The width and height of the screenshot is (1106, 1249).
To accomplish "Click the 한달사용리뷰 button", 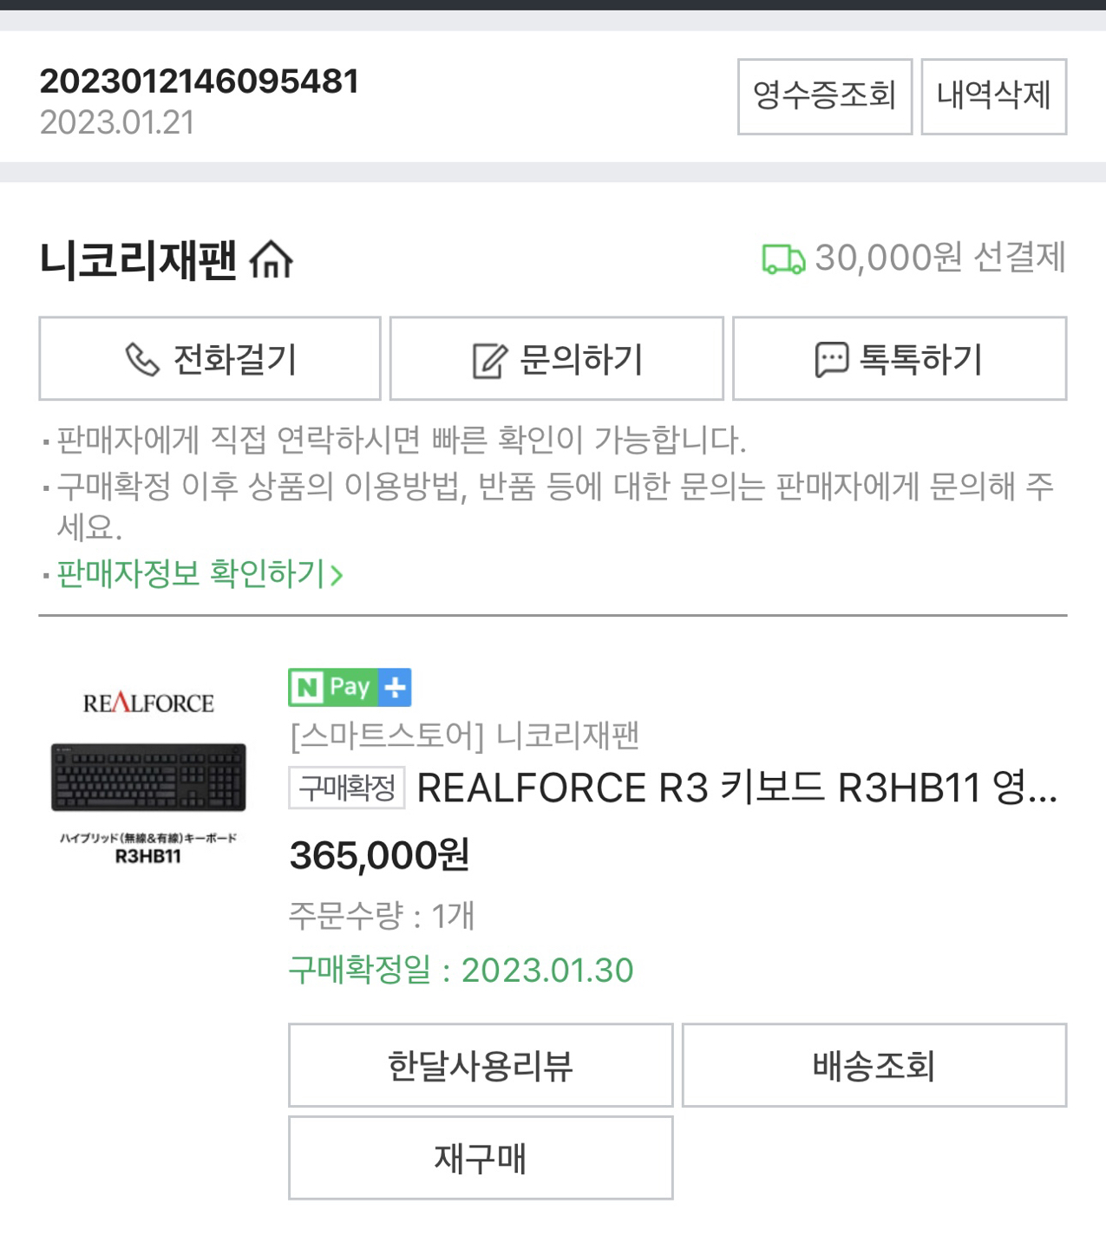I will coord(481,1066).
